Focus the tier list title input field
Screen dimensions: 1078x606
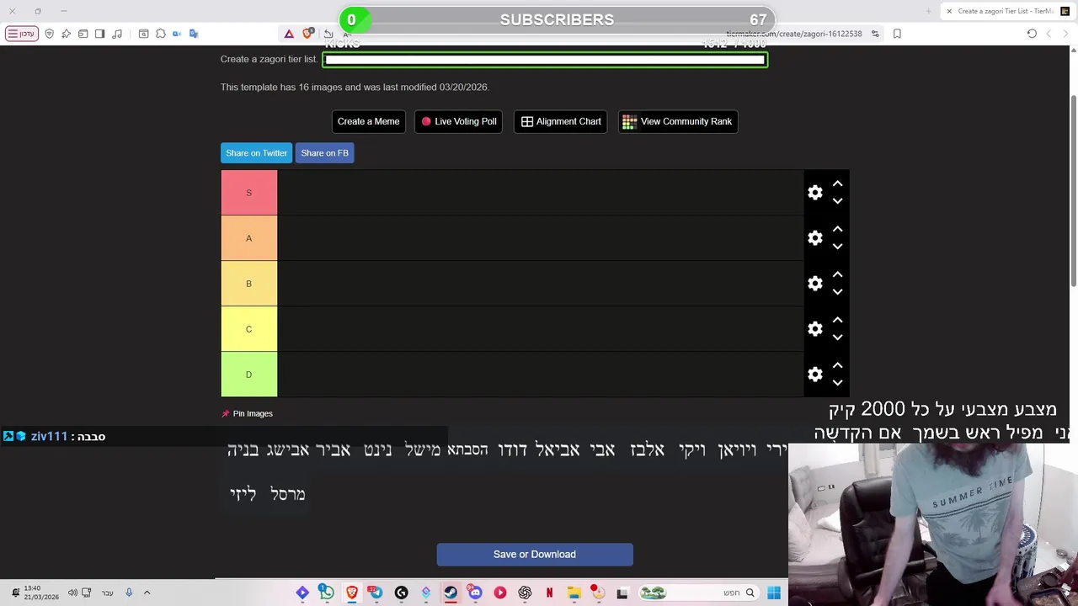pyautogui.click(x=545, y=60)
